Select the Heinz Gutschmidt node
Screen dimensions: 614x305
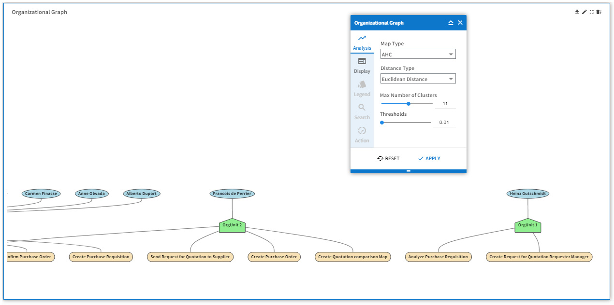click(528, 194)
